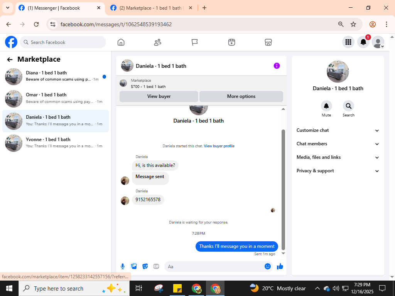Reload the current page
This screenshot has height=296, width=395.
click(x=36, y=24)
